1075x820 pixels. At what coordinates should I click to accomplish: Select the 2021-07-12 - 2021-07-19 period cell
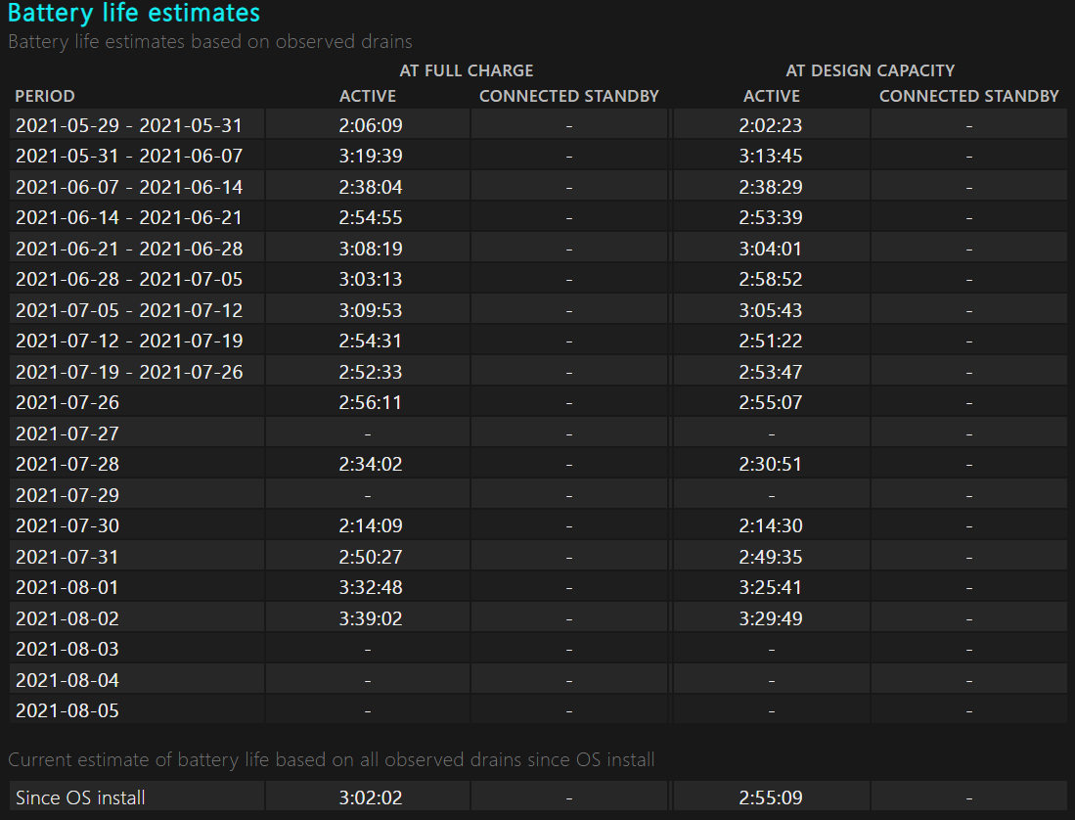point(129,341)
